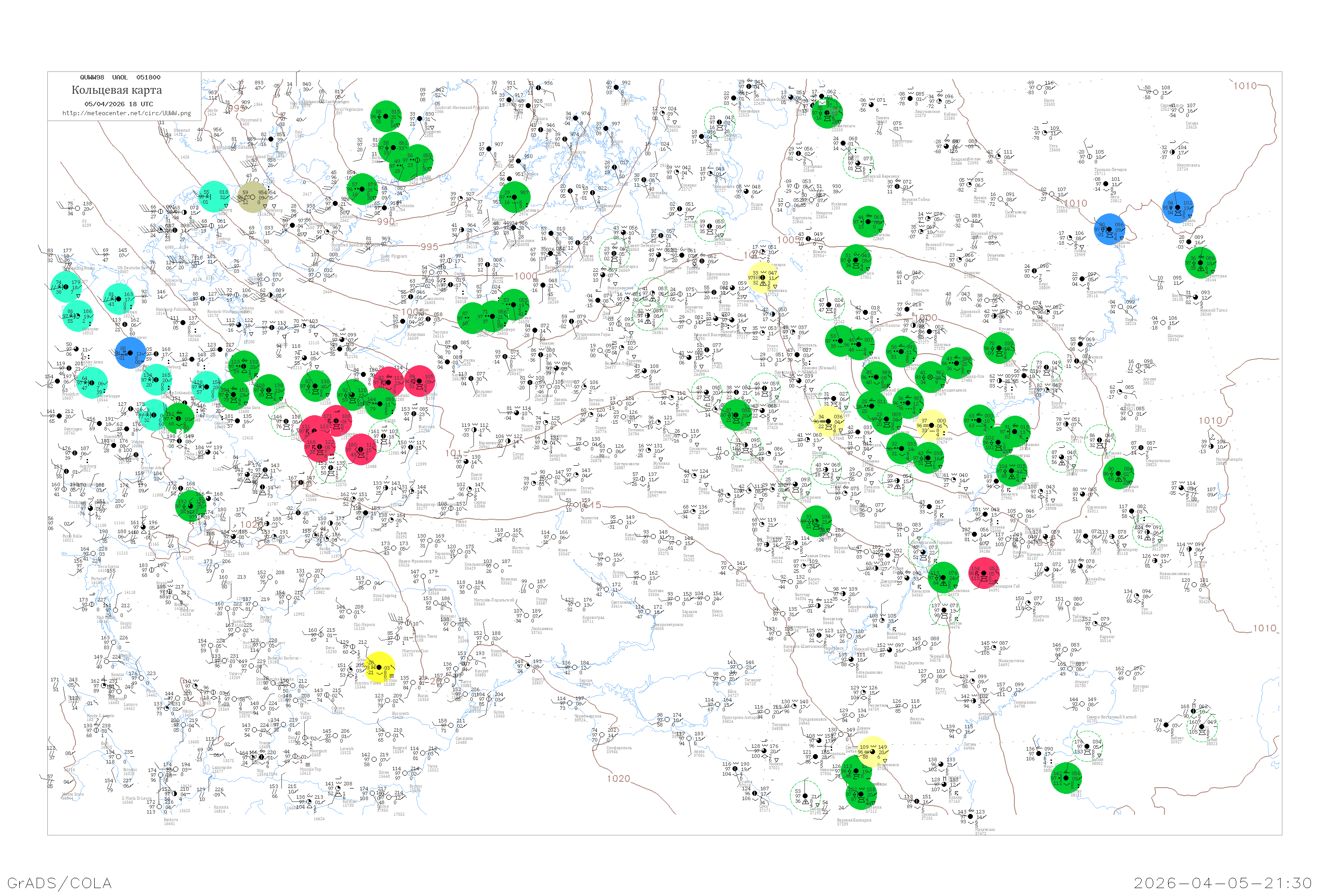Click the GrADS/COLA label at bottom left

click(59, 883)
